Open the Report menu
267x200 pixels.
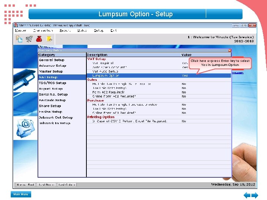pos(65,30)
